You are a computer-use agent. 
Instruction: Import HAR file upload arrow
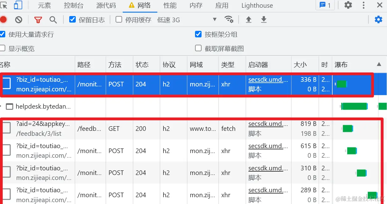click(249, 20)
